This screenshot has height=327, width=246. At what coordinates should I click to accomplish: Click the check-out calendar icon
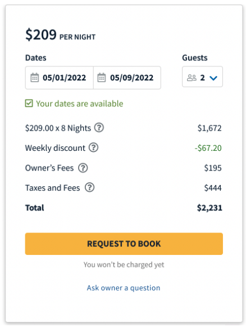coord(102,78)
